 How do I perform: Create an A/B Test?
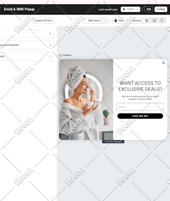(43, 21)
